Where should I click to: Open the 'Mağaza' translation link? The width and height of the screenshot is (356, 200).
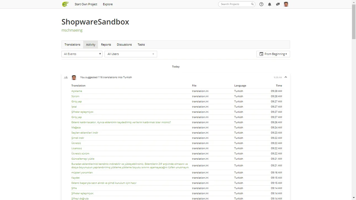tap(76, 127)
